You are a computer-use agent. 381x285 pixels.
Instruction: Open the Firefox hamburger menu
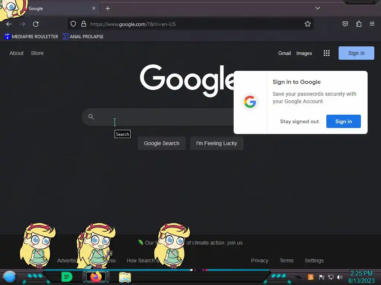pos(372,24)
